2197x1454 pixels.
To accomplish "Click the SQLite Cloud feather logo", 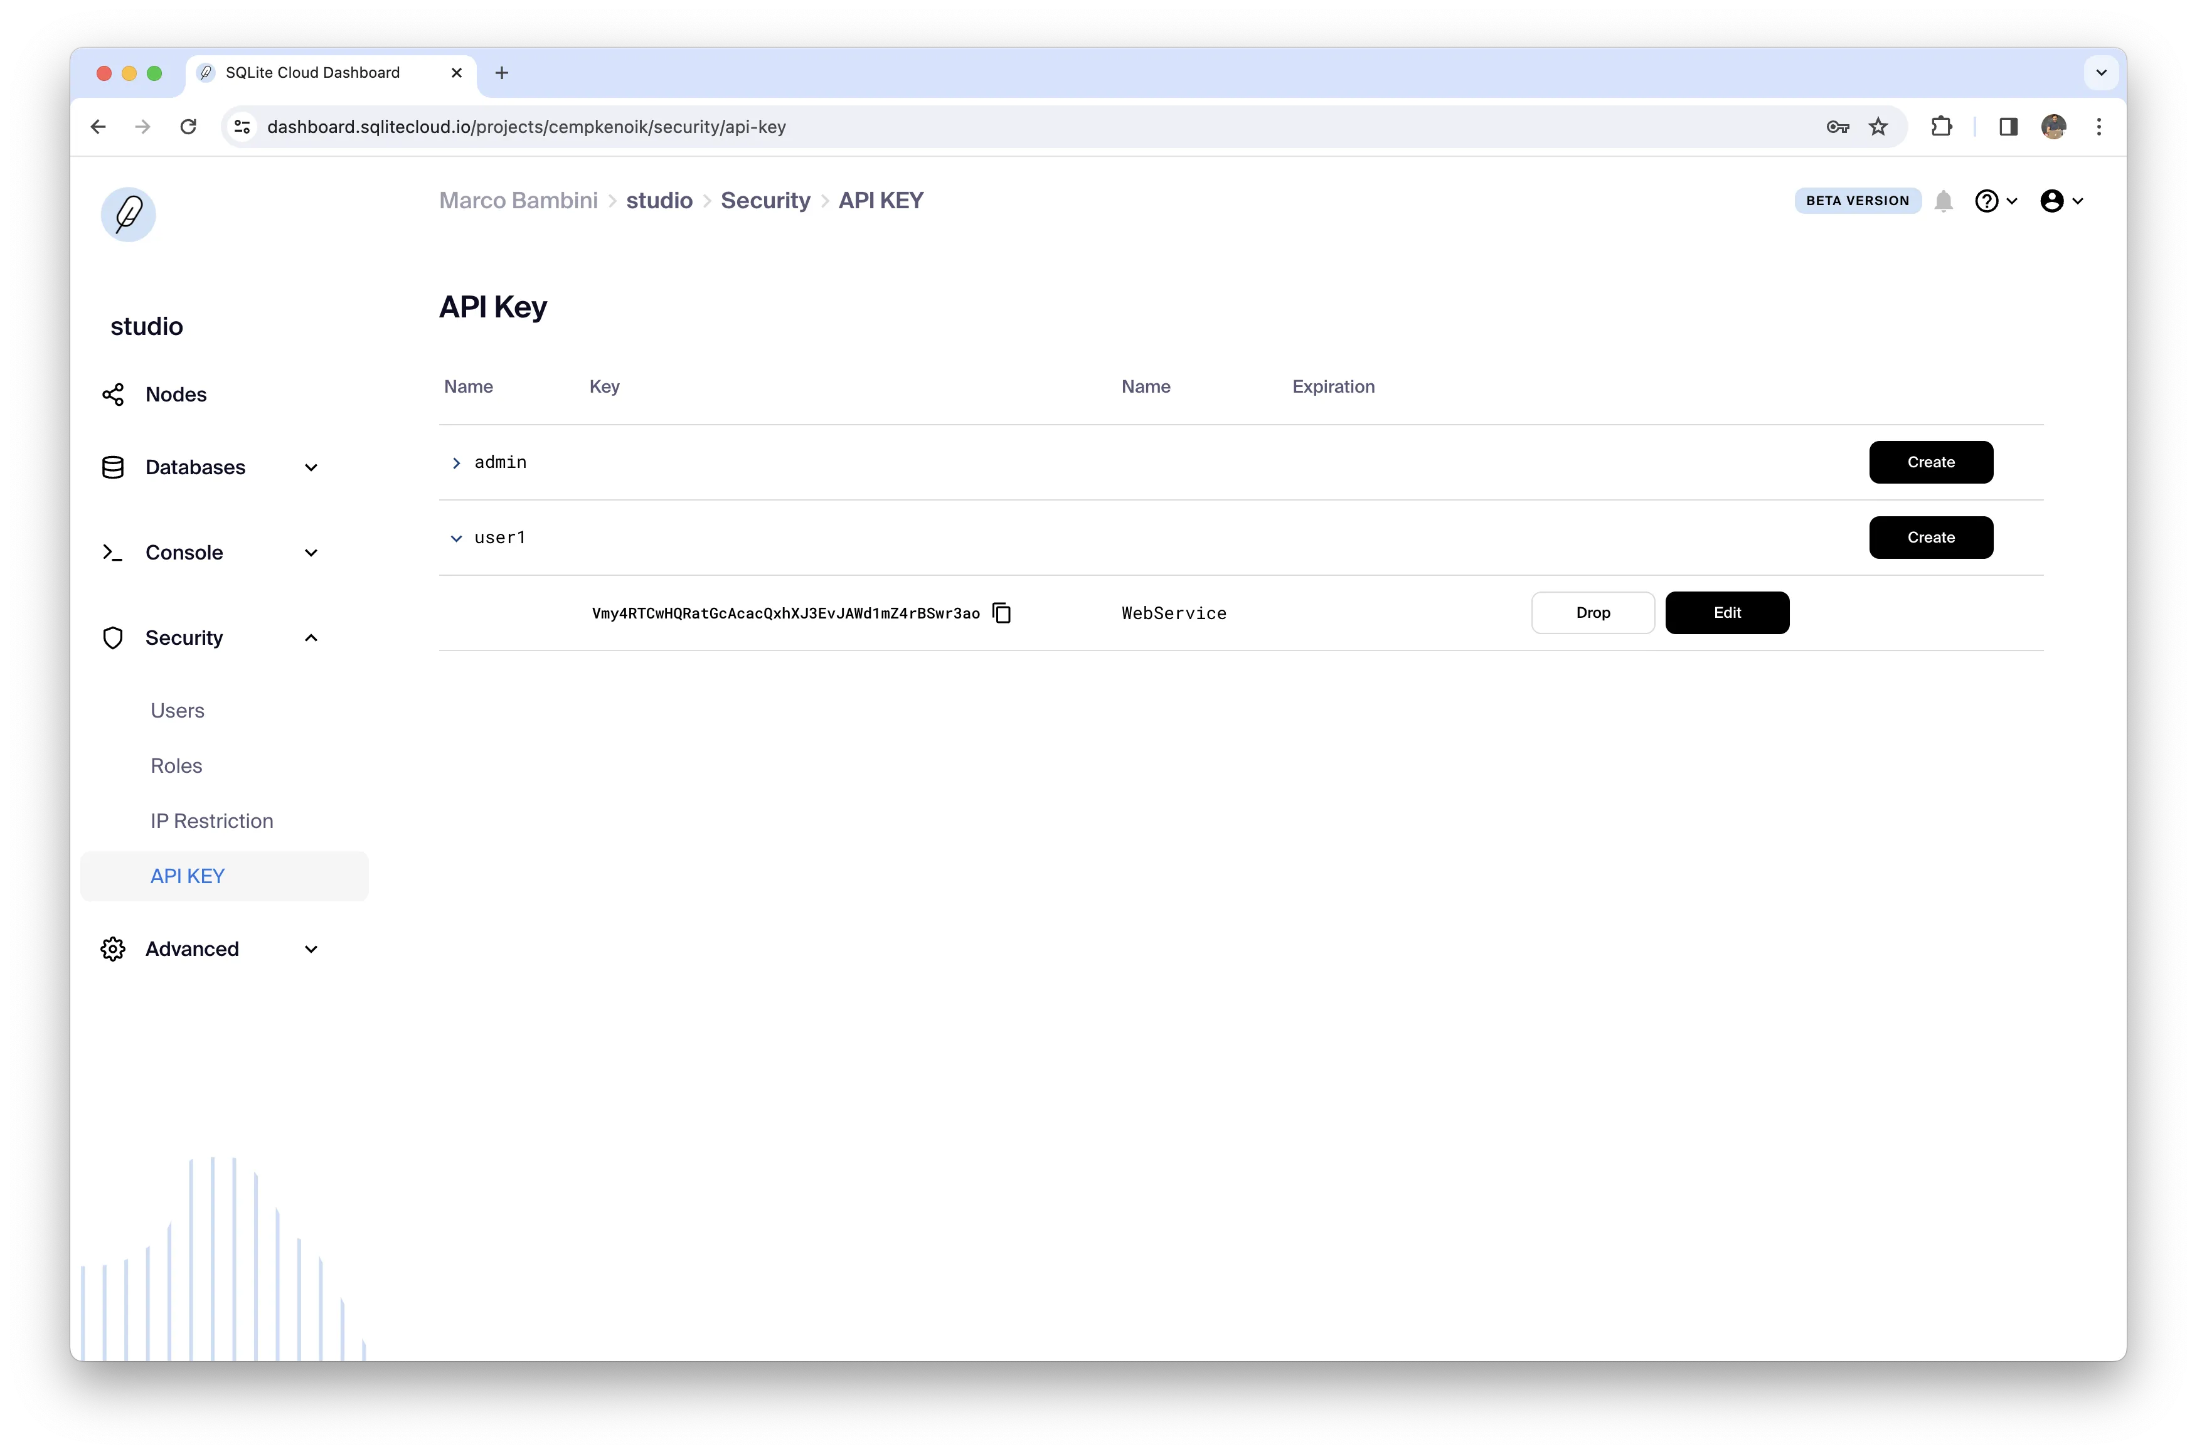I will point(128,214).
